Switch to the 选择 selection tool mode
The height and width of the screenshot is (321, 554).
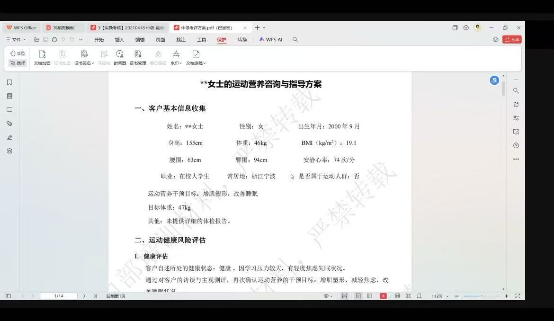tap(18, 63)
